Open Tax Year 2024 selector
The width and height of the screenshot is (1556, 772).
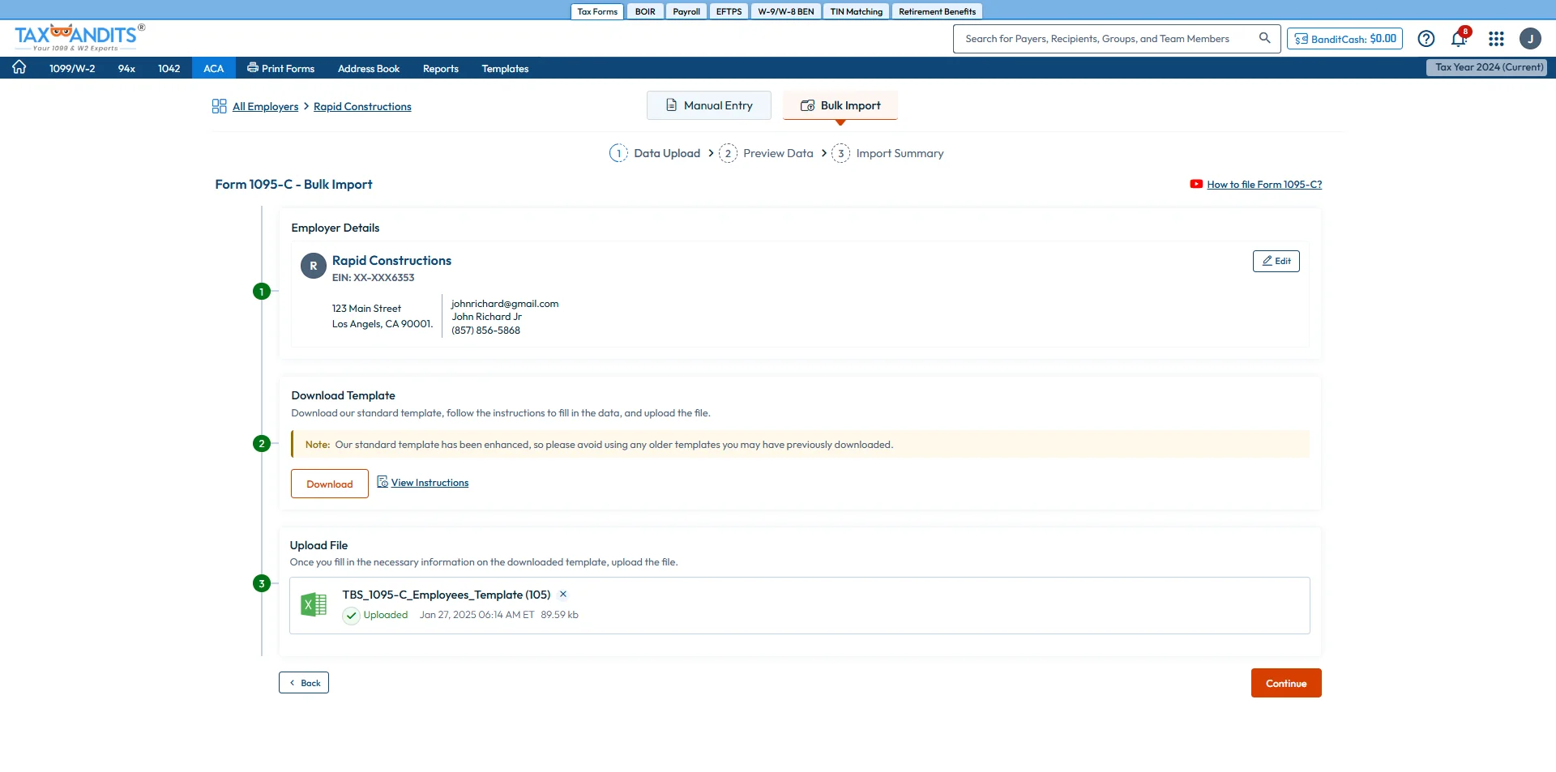tap(1486, 67)
